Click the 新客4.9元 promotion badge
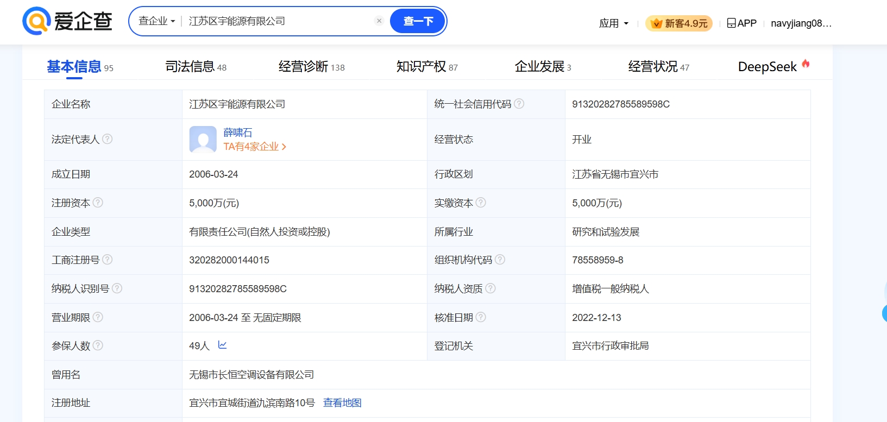Viewport: 887px width, 422px height. 679,23
